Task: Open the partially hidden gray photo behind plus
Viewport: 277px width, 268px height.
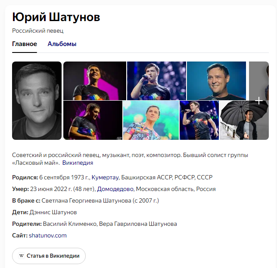Action: coord(259,81)
